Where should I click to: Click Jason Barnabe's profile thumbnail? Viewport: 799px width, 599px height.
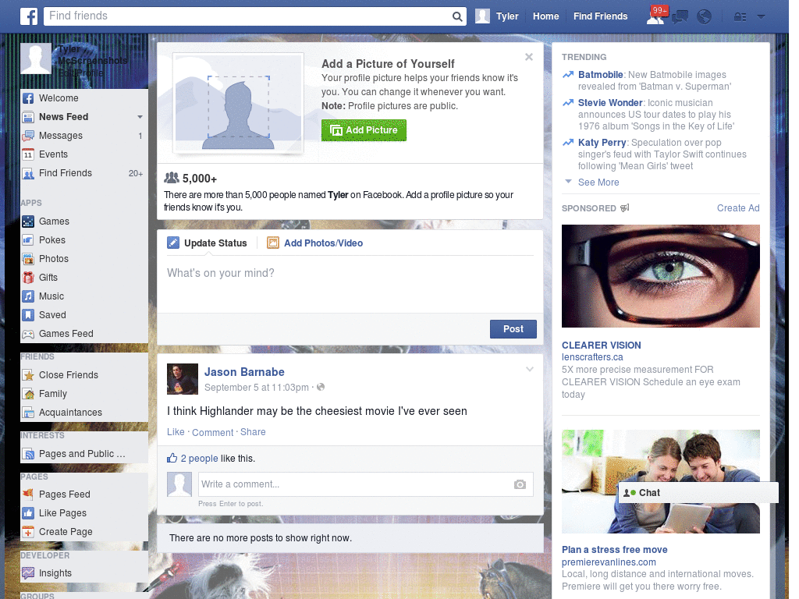[183, 379]
